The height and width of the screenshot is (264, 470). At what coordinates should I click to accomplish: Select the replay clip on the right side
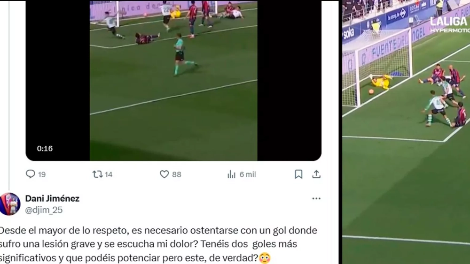pyautogui.click(x=406, y=132)
